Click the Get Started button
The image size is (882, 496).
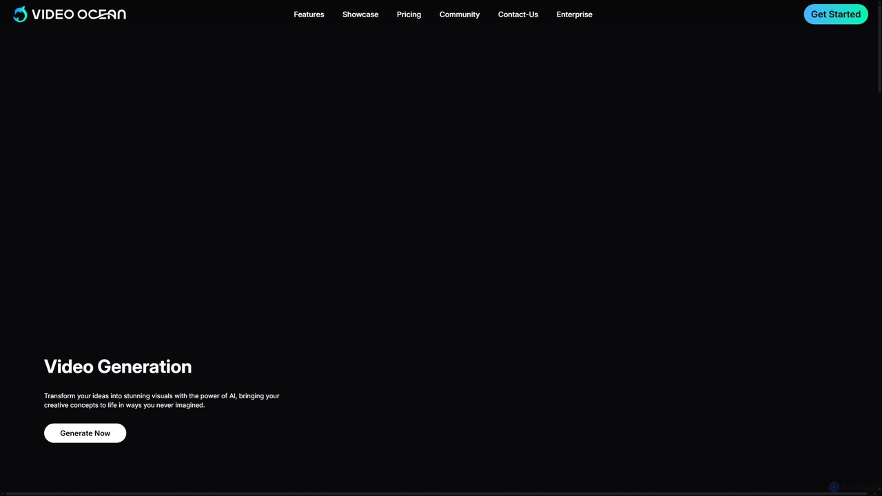[x=836, y=14]
